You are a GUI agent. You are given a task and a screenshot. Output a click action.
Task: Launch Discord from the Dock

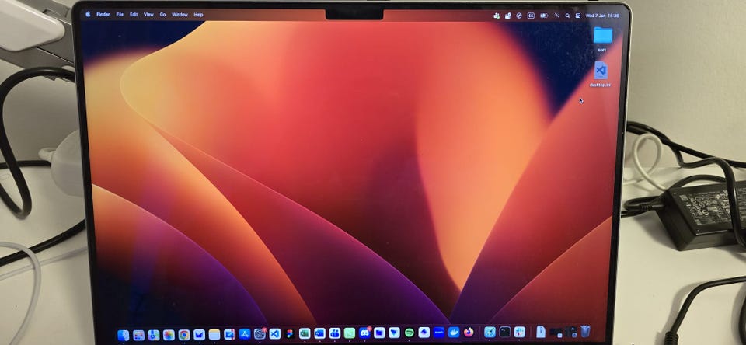pyautogui.click(x=364, y=333)
